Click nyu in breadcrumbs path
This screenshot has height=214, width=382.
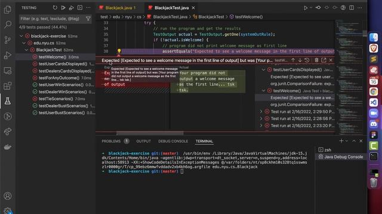[128, 17]
